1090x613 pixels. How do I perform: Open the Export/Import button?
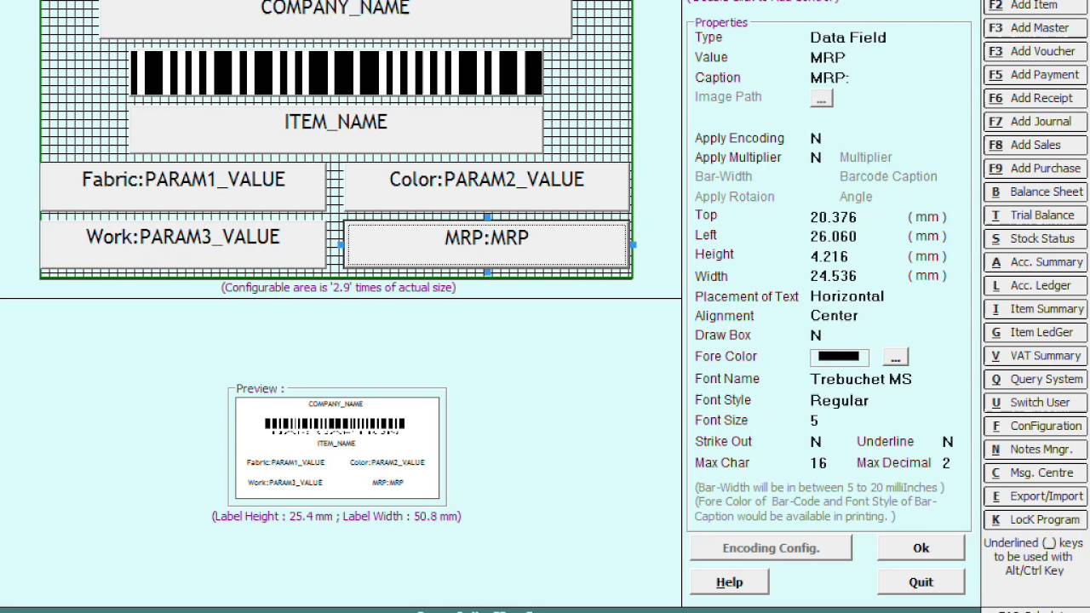tap(1035, 496)
